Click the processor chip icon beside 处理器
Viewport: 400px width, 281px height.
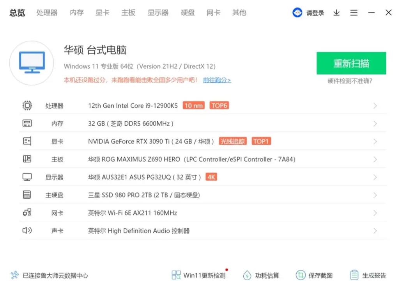pos(27,105)
